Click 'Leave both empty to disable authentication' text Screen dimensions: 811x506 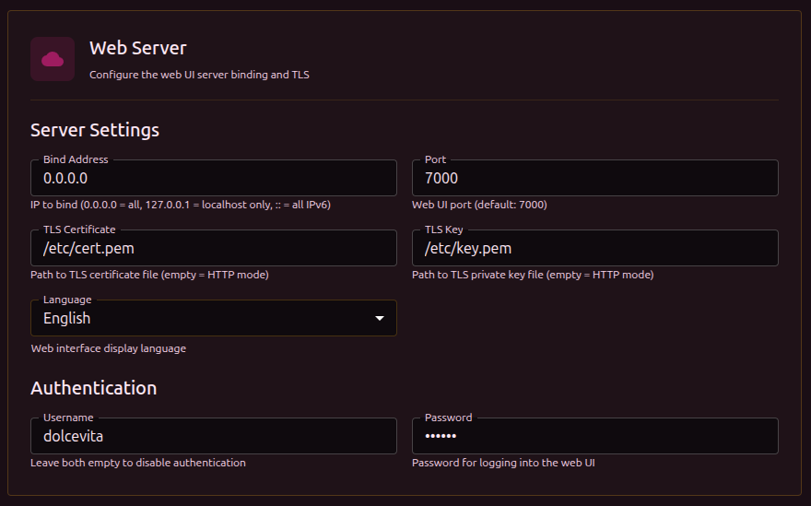[138, 463]
